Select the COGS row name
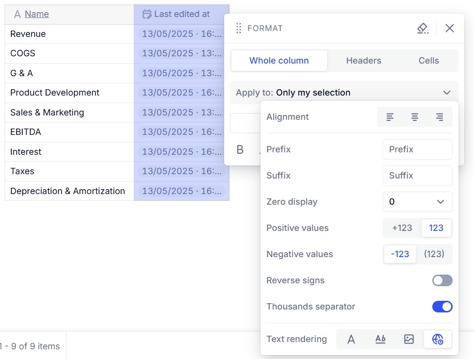 coord(23,53)
